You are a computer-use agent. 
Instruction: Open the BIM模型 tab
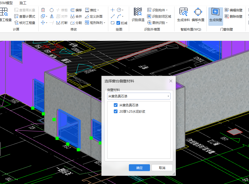coord(6,3)
